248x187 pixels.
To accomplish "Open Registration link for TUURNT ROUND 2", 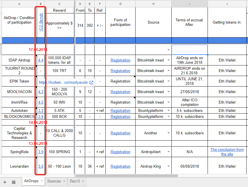I will [x=120, y=71].
